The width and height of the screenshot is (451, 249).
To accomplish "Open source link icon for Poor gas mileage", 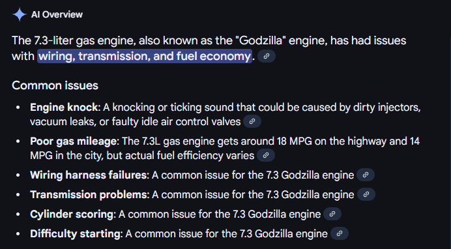I will (x=266, y=155).
